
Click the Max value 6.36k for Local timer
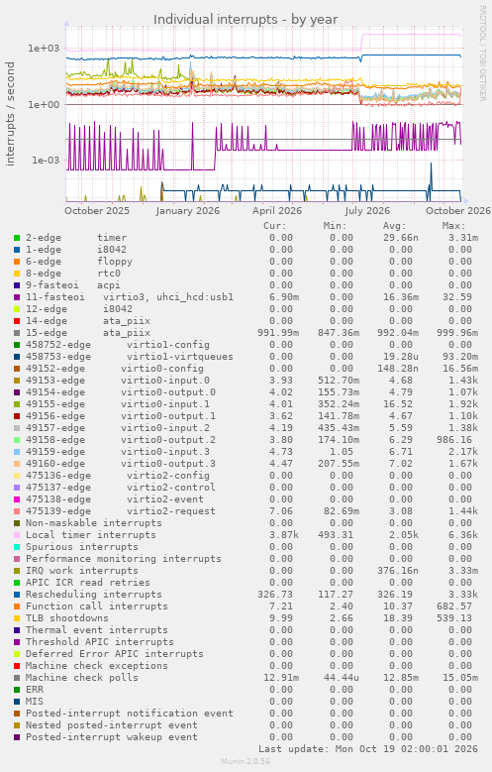463,535
